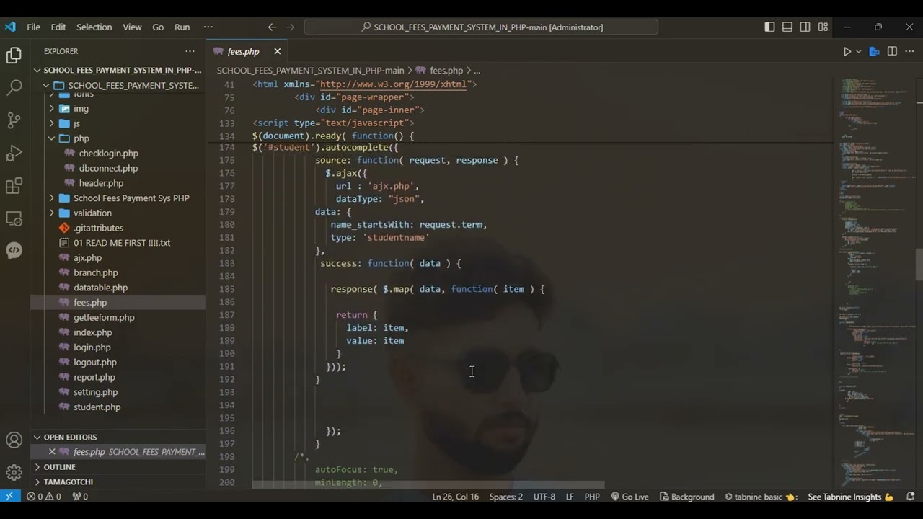Open the overflow menu ellipsis in menu bar
Viewport: 923px width, 519px height.
click(208, 27)
